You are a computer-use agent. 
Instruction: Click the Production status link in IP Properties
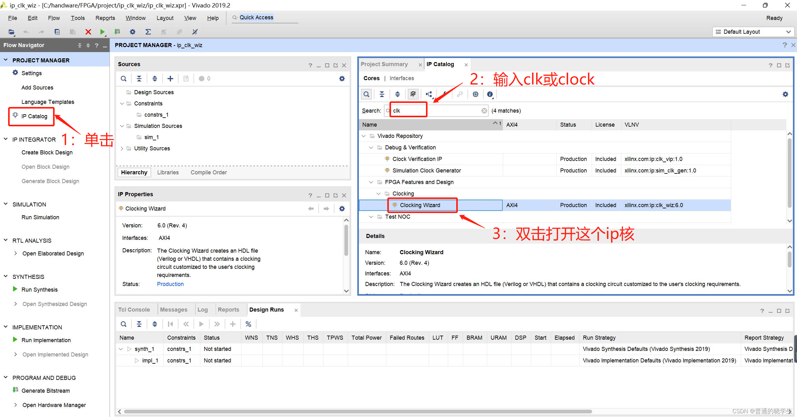pyautogui.click(x=170, y=284)
